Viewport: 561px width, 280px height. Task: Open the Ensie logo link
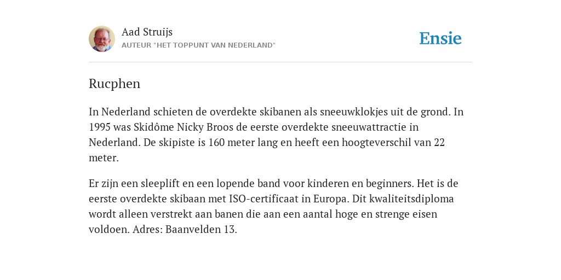[x=440, y=38]
